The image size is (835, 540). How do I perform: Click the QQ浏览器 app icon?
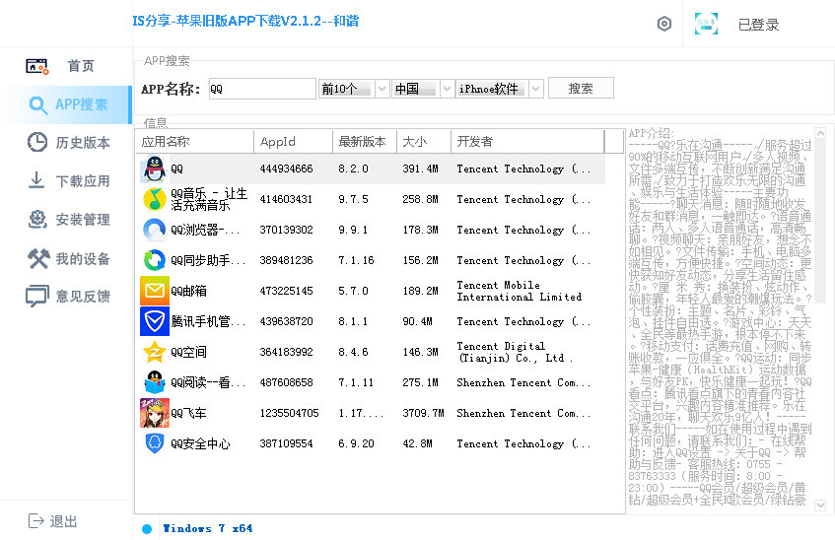click(x=154, y=230)
